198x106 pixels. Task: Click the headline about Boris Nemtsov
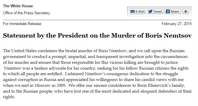pyautogui.click(x=97, y=36)
